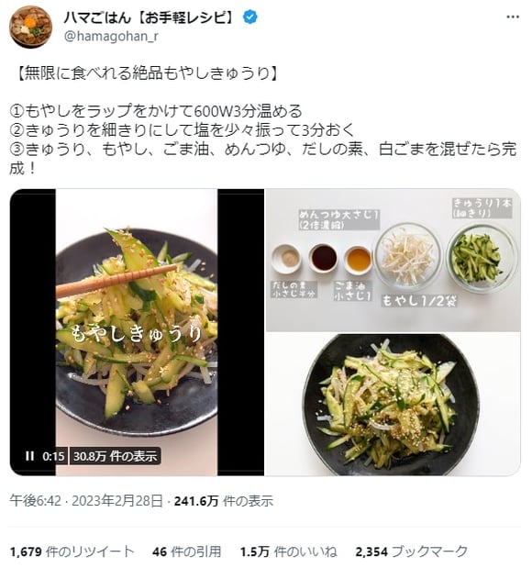532x568 pixels.
Task: Click the 30.8万 件の表示 video view label
Action: click(116, 456)
